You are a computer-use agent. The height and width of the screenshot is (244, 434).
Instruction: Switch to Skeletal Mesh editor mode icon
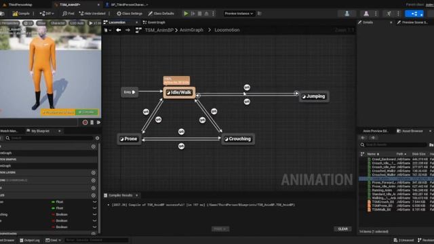[x=366, y=14]
